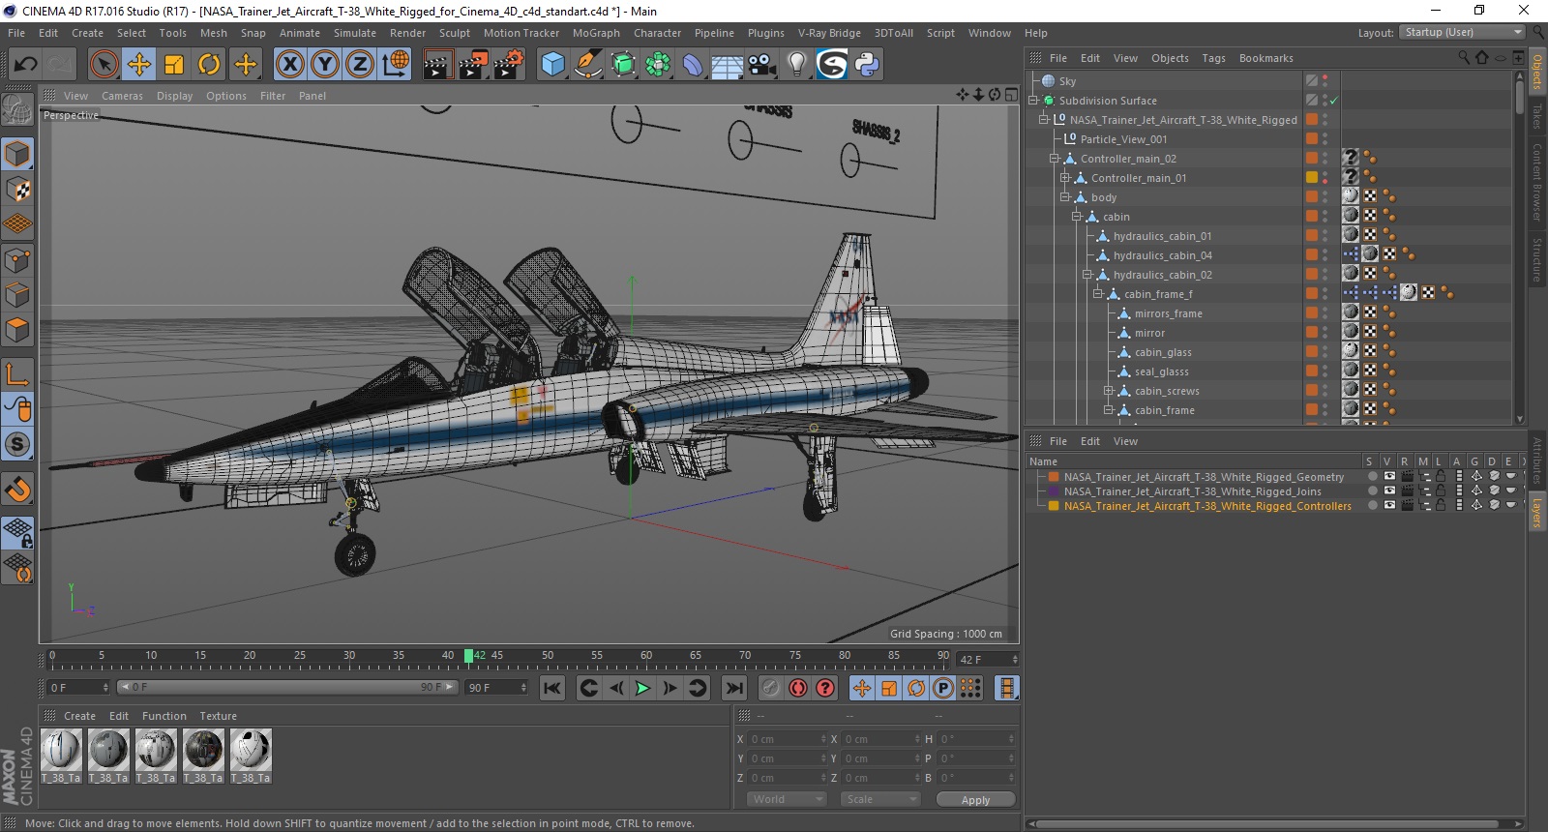The image size is (1548, 832).
Task: Go to start of animation
Action: 551,688
